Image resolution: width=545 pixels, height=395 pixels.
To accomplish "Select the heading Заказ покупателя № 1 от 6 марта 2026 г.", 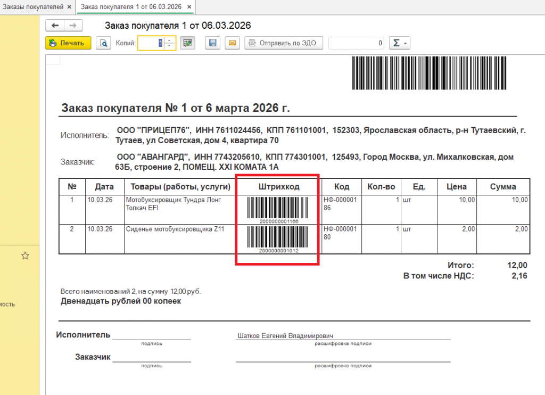I will (x=176, y=108).
